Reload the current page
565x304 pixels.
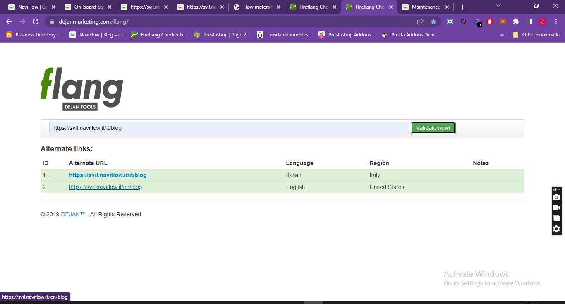coord(36,22)
